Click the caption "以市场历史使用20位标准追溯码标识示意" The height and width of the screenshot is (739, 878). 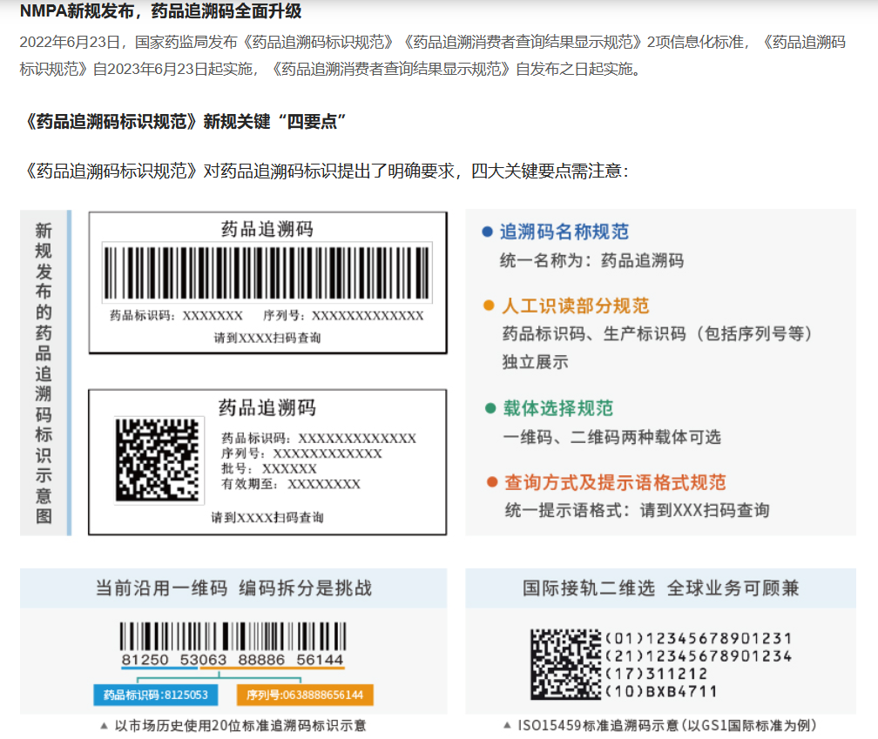(240, 726)
